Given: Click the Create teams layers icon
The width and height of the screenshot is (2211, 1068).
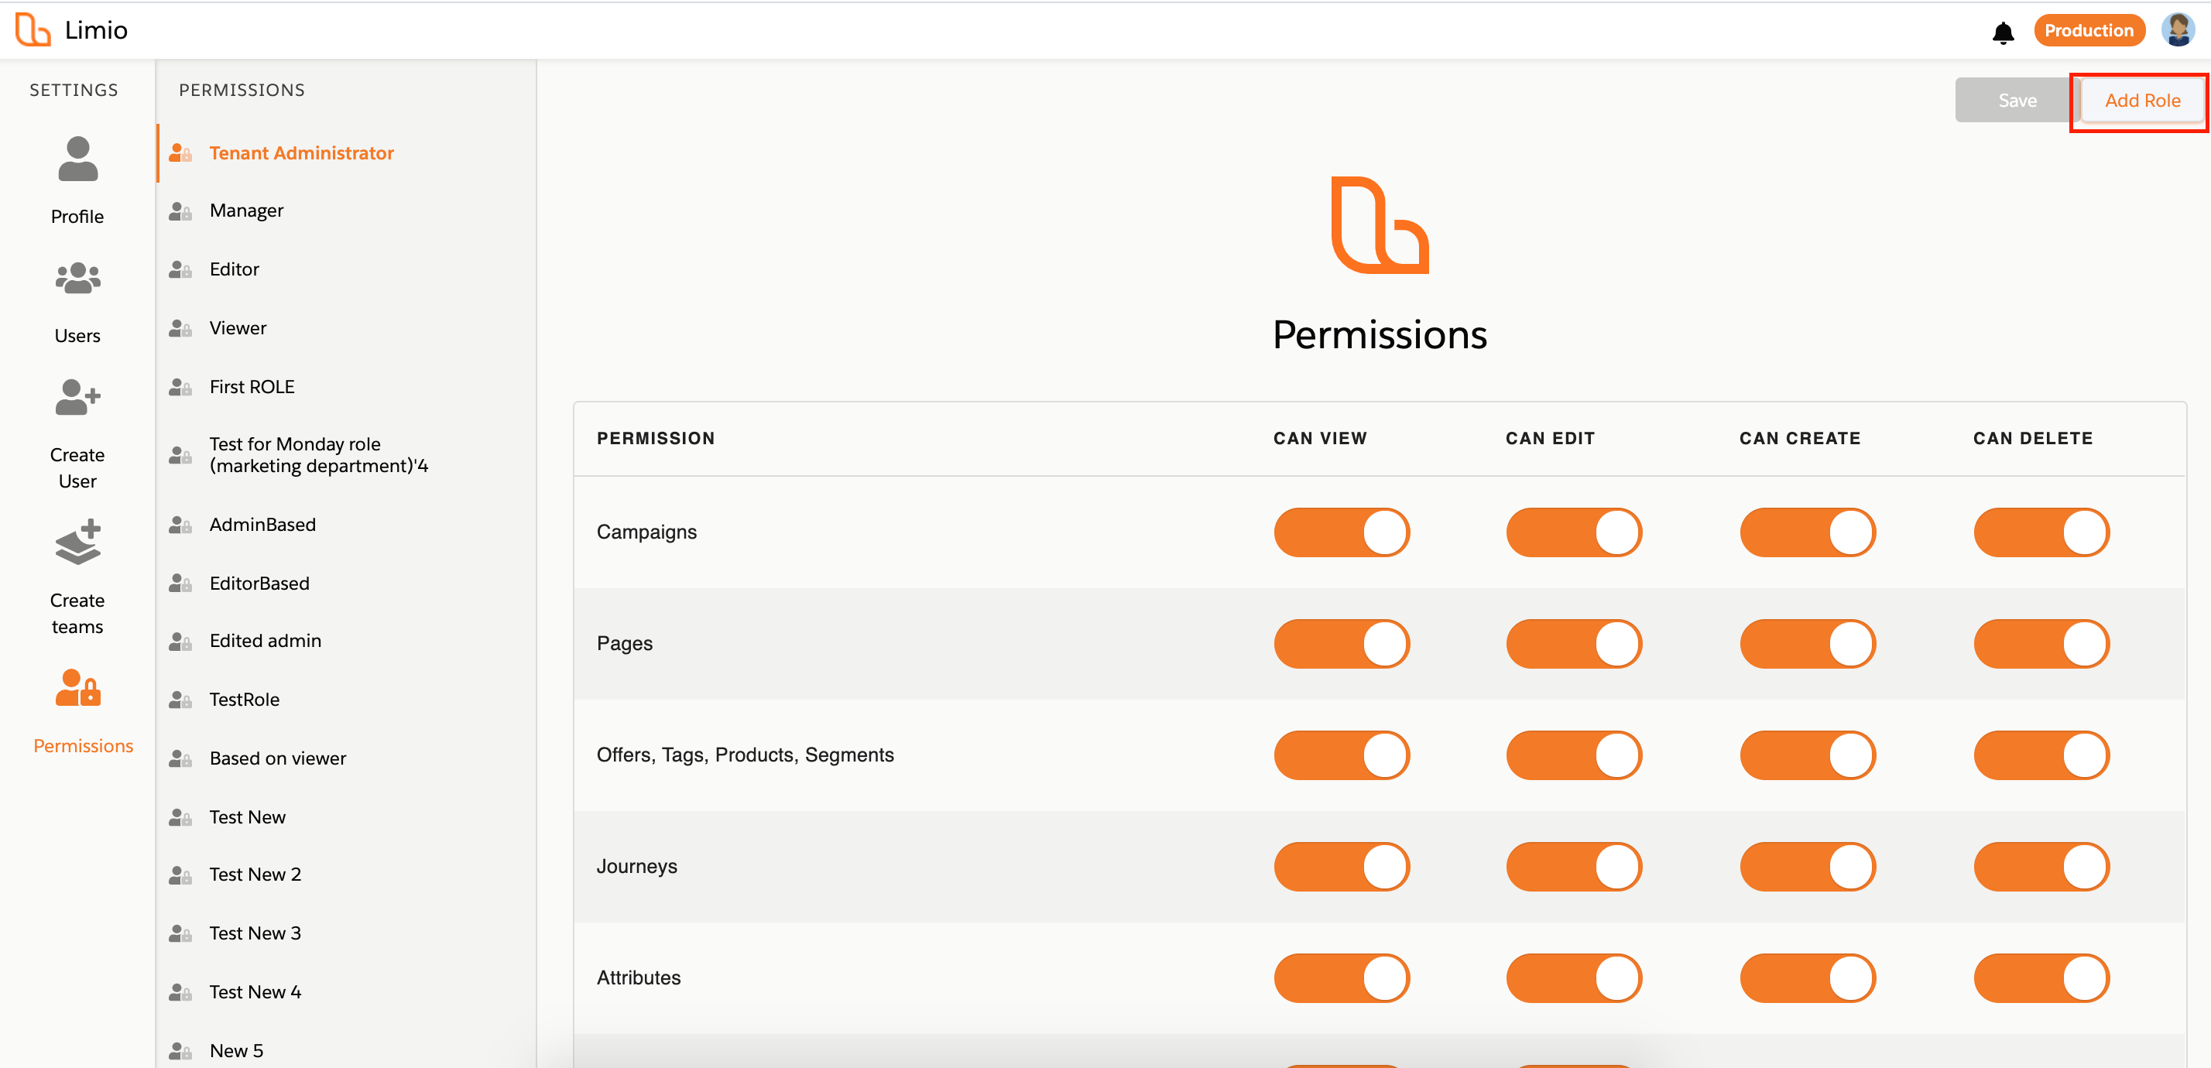Looking at the screenshot, I should (x=77, y=543).
